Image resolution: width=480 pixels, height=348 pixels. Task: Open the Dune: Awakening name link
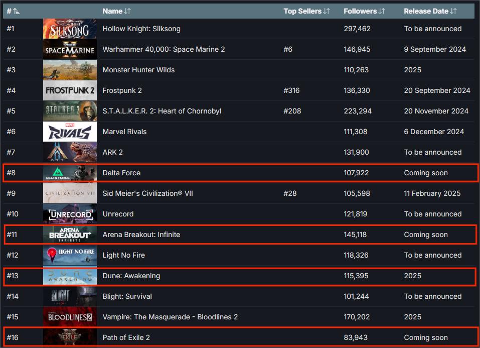tap(131, 276)
